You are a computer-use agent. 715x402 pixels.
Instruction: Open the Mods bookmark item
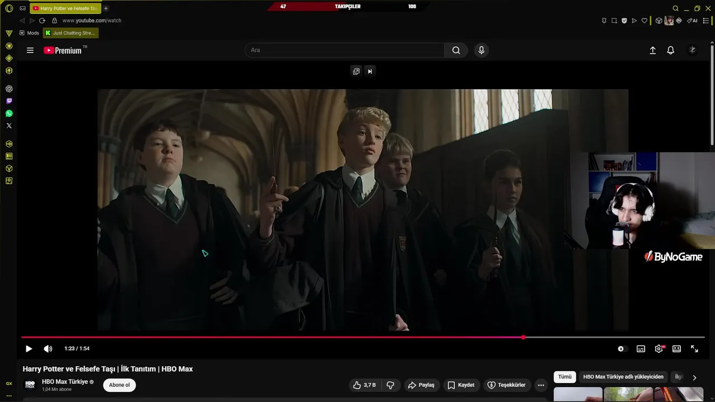(x=29, y=33)
